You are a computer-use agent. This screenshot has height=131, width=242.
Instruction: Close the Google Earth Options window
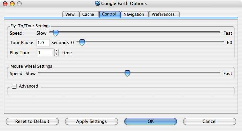coord(5,3)
